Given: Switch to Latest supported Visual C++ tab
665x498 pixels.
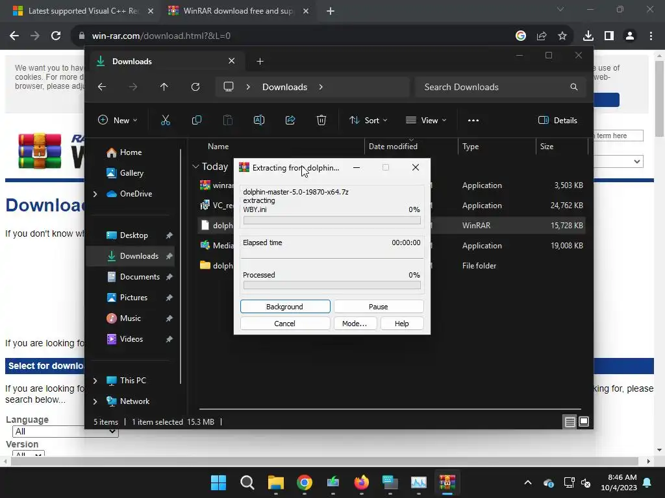Looking at the screenshot, I should 82,11.
